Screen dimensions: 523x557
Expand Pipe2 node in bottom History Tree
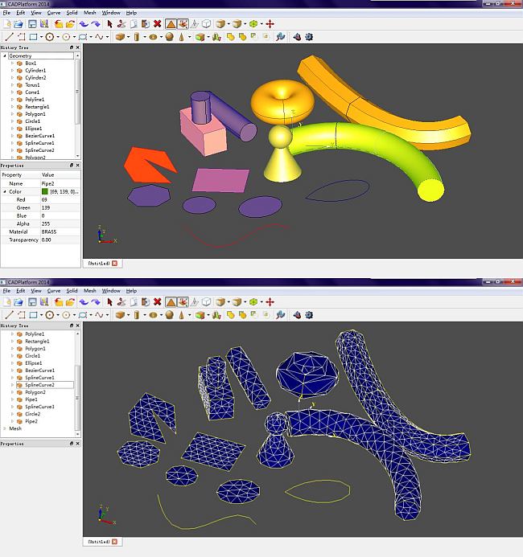click(12, 421)
